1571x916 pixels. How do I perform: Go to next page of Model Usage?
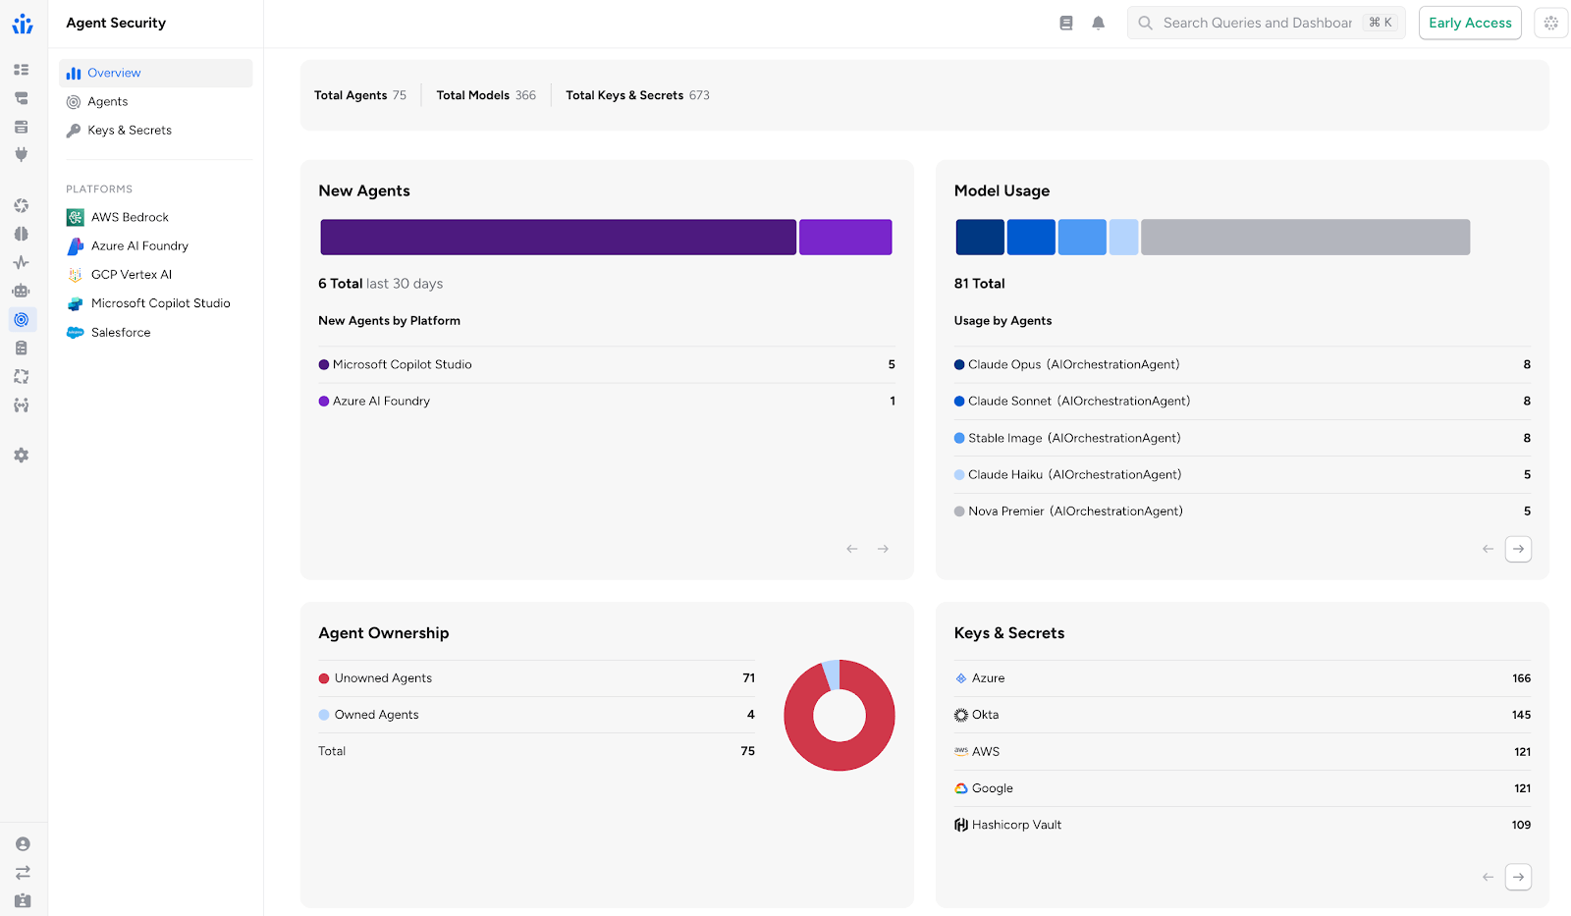click(x=1518, y=549)
